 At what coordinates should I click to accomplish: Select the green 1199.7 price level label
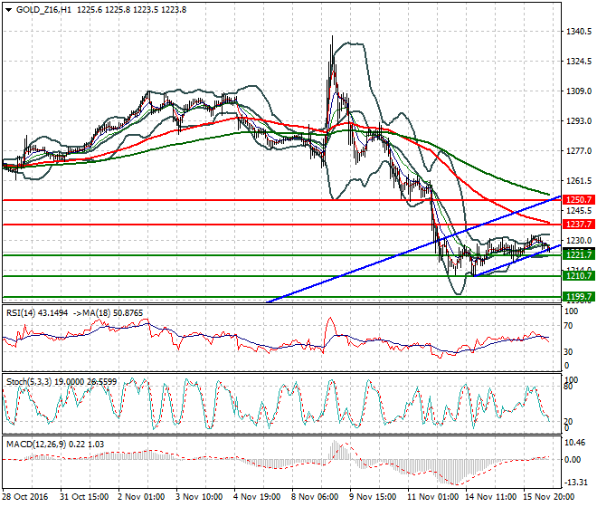(x=579, y=297)
